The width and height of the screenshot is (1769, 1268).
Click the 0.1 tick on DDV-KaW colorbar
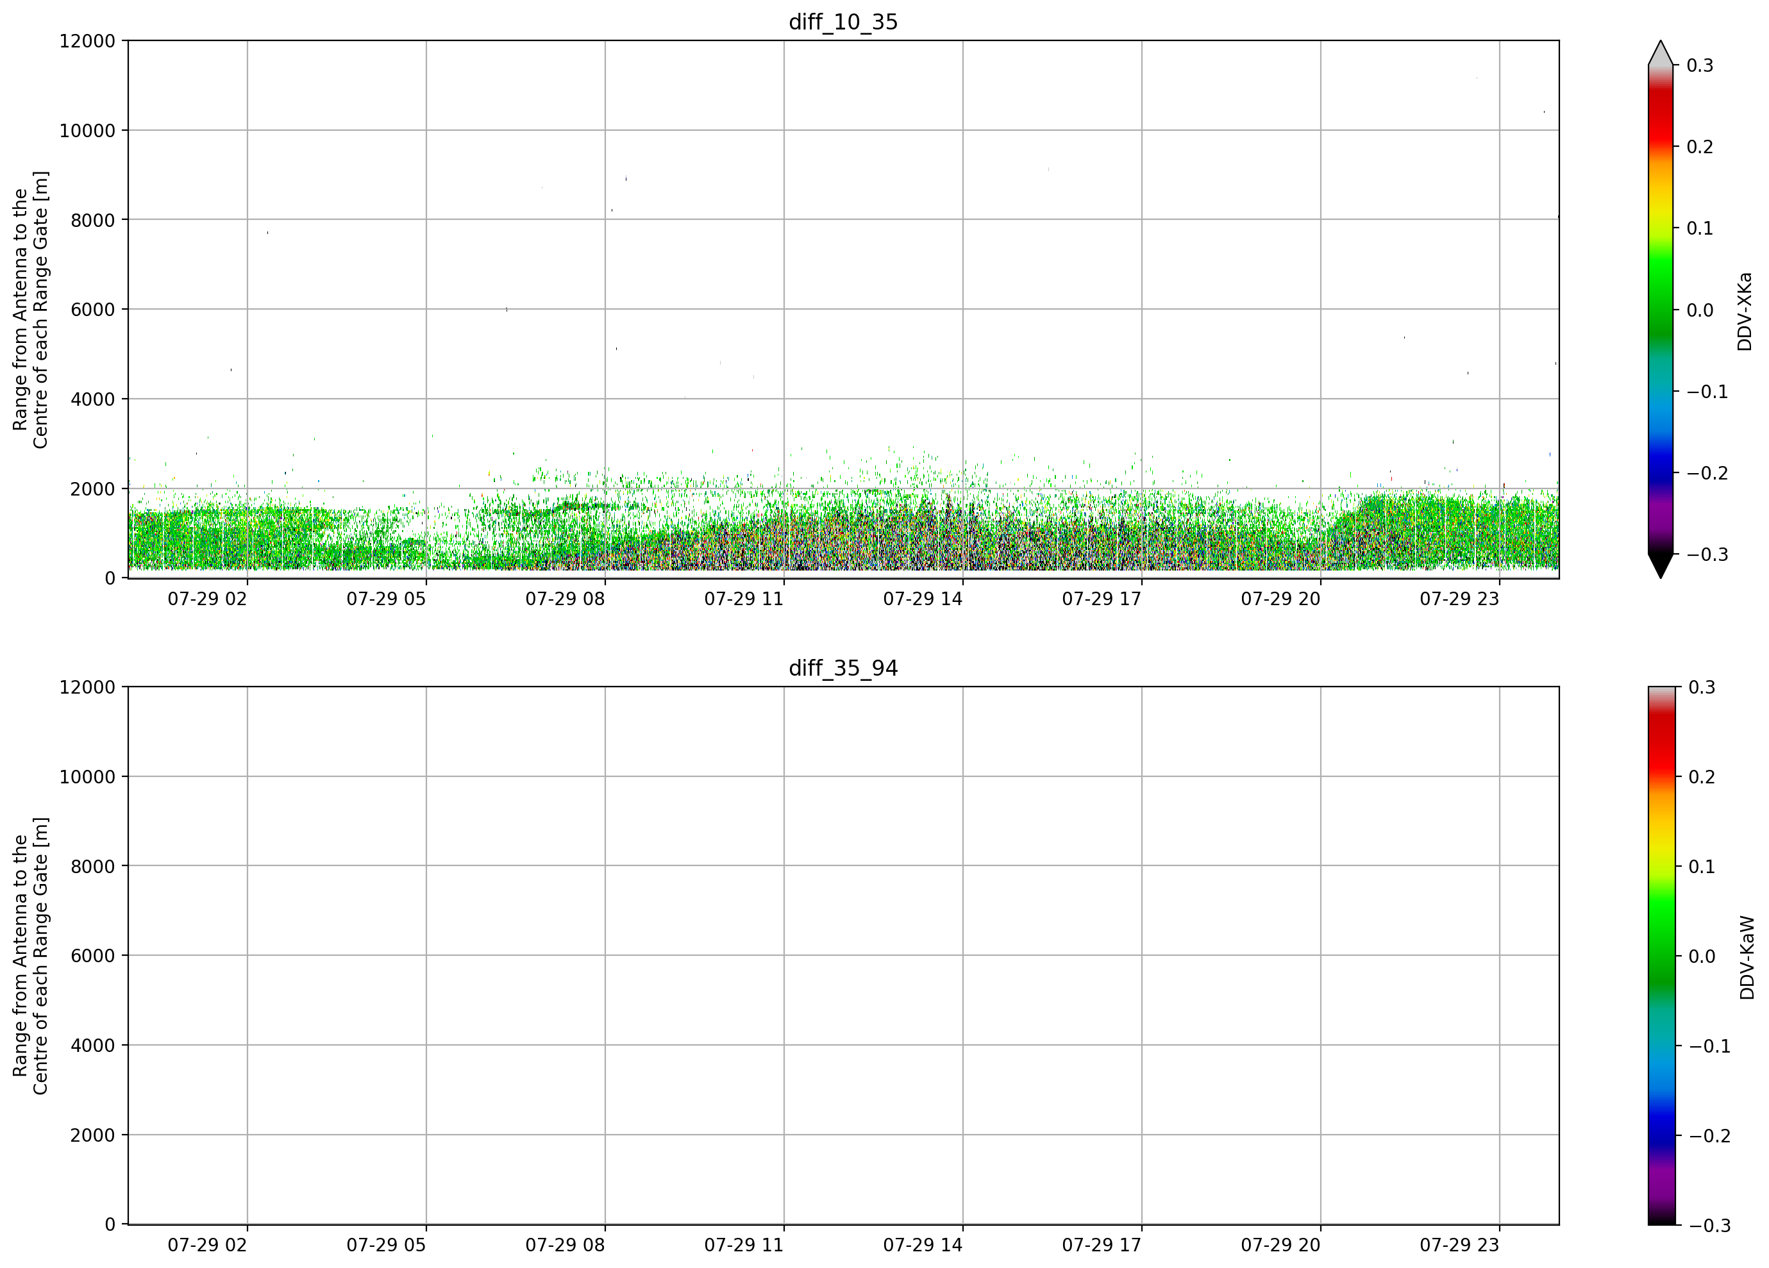[1702, 867]
